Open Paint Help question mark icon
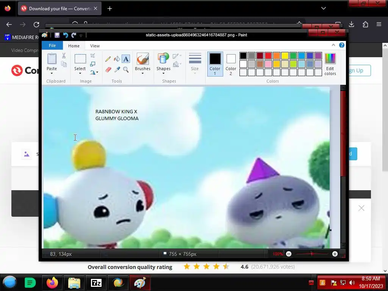388x291 pixels. click(x=341, y=45)
